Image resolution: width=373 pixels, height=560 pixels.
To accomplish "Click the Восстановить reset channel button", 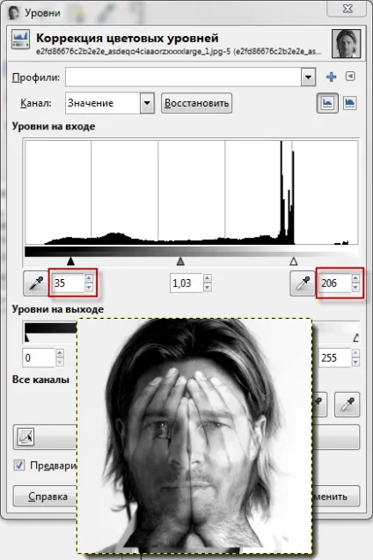I will 196,103.
